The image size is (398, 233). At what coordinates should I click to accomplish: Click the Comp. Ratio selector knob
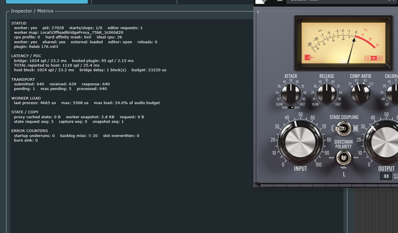click(x=361, y=94)
